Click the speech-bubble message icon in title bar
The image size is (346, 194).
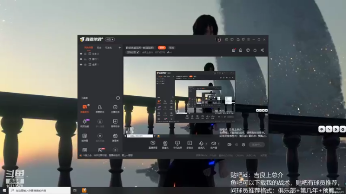232,40
